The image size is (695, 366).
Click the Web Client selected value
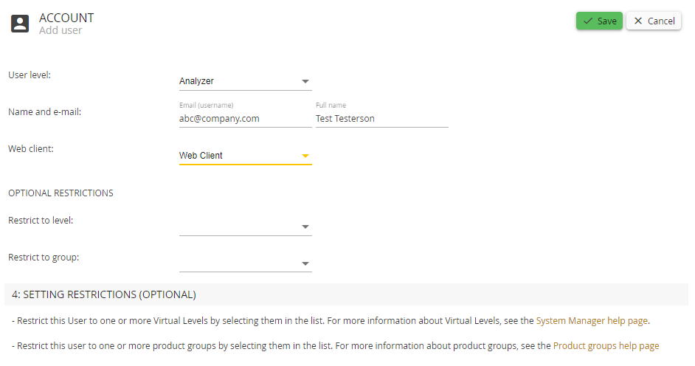tap(201, 156)
